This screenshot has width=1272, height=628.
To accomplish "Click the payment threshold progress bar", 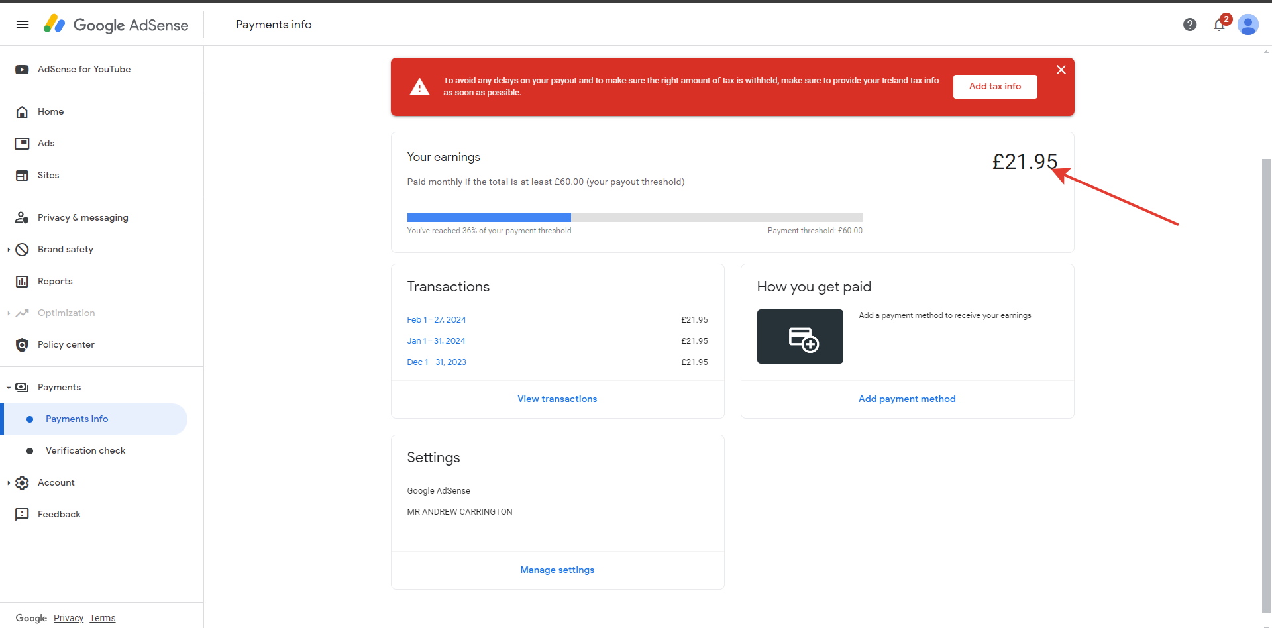I will coord(635,217).
